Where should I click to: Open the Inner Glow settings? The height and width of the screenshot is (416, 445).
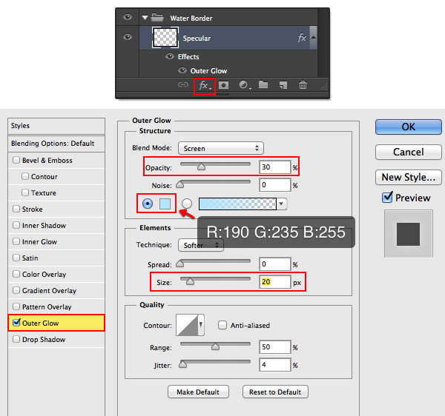pyautogui.click(x=40, y=241)
